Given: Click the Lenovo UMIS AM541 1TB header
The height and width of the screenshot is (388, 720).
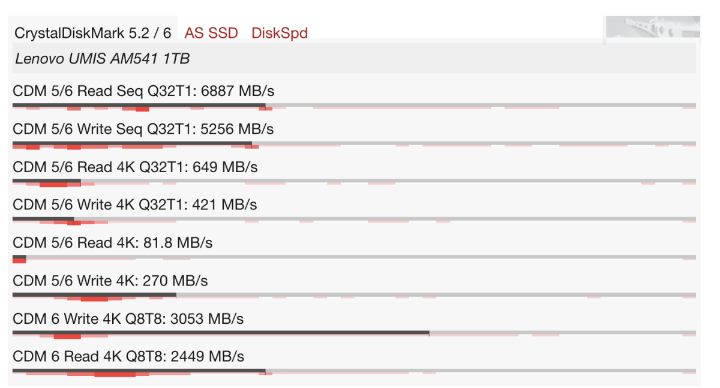Looking at the screenshot, I should 103,59.
